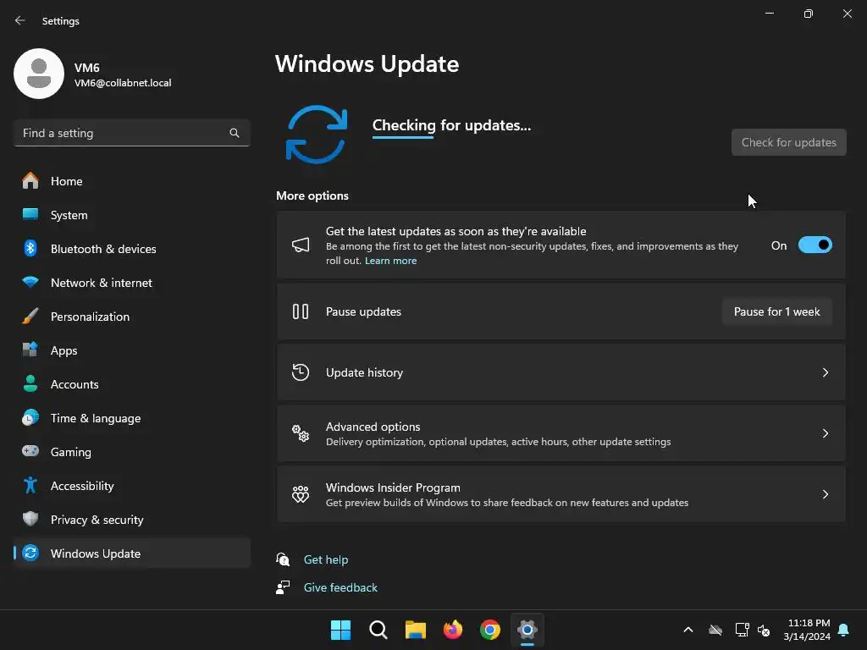Click the Update history clock icon
The width and height of the screenshot is (867, 650).
tap(301, 372)
